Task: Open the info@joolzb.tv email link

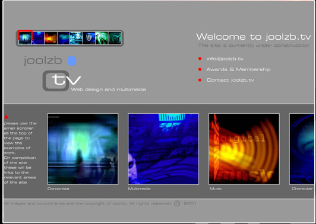Action: 225,59
